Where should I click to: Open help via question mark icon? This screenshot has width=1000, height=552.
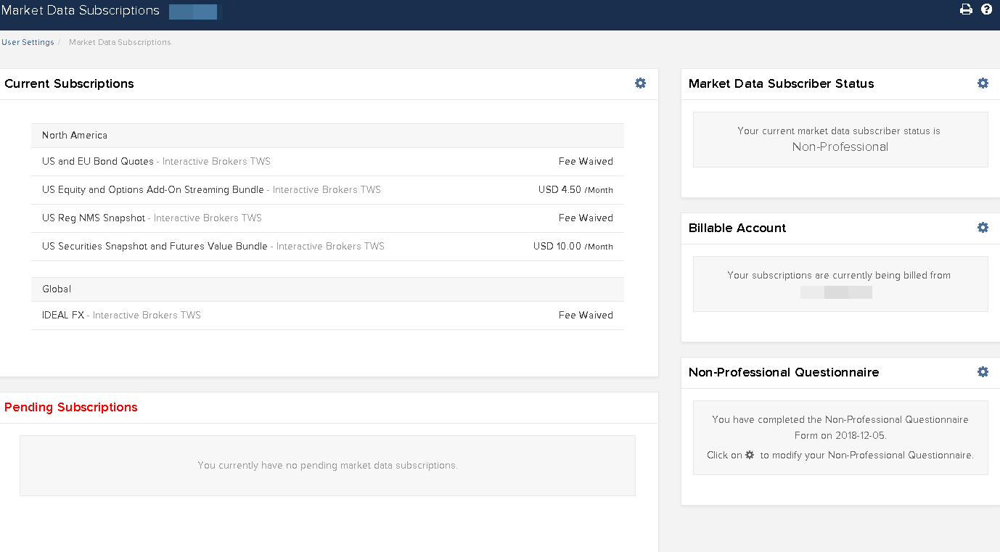986,9
